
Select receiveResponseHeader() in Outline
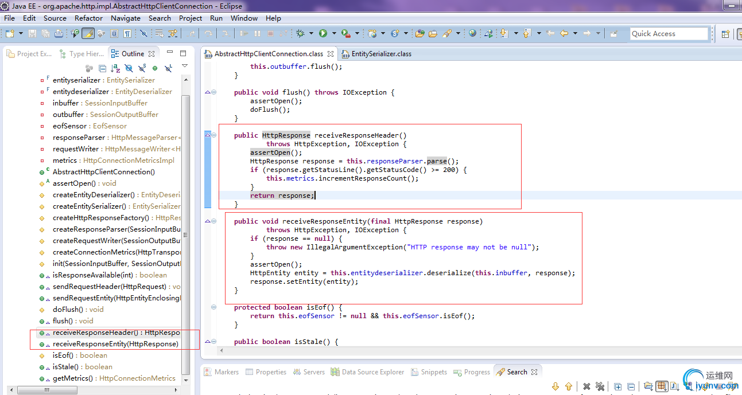point(110,333)
